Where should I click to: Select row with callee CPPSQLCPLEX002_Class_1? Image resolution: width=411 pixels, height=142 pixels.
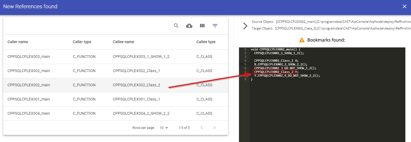pyautogui.click(x=136, y=71)
